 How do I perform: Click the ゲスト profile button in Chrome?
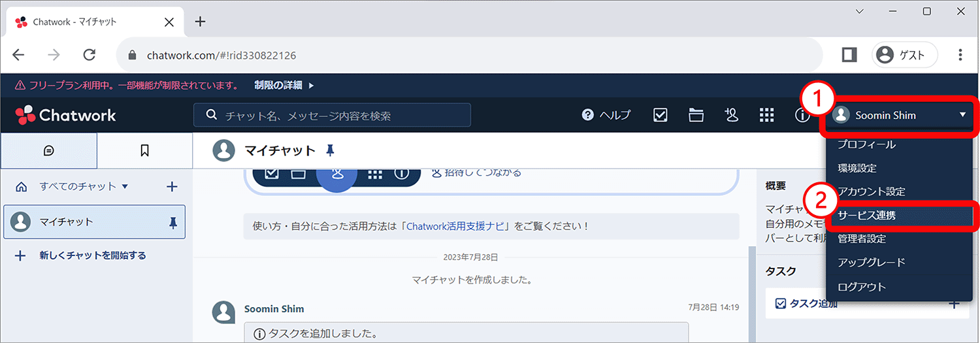pyautogui.click(x=905, y=55)
